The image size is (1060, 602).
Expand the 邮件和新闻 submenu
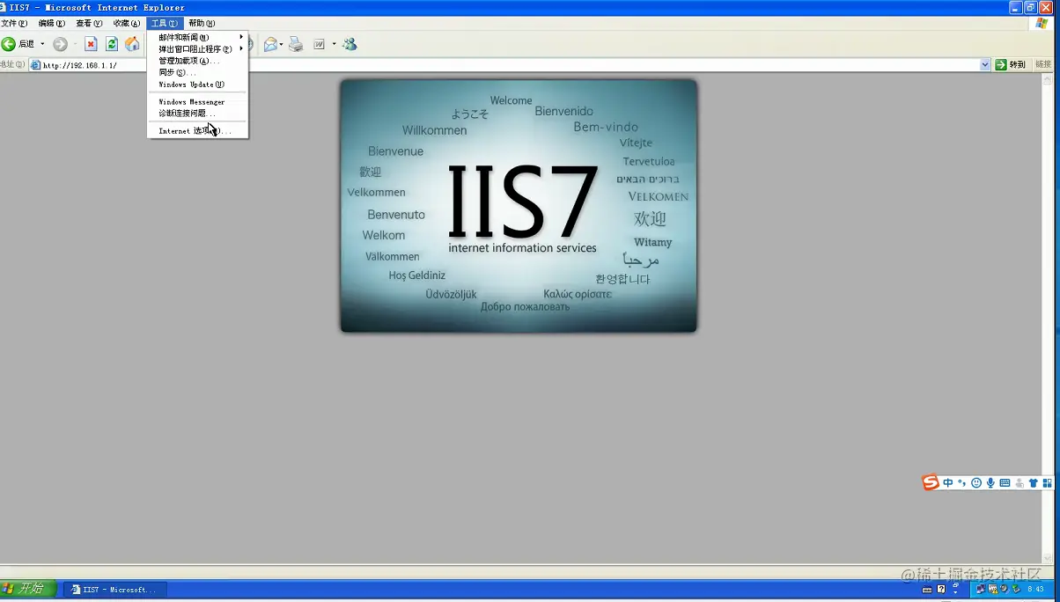point(198,38)
